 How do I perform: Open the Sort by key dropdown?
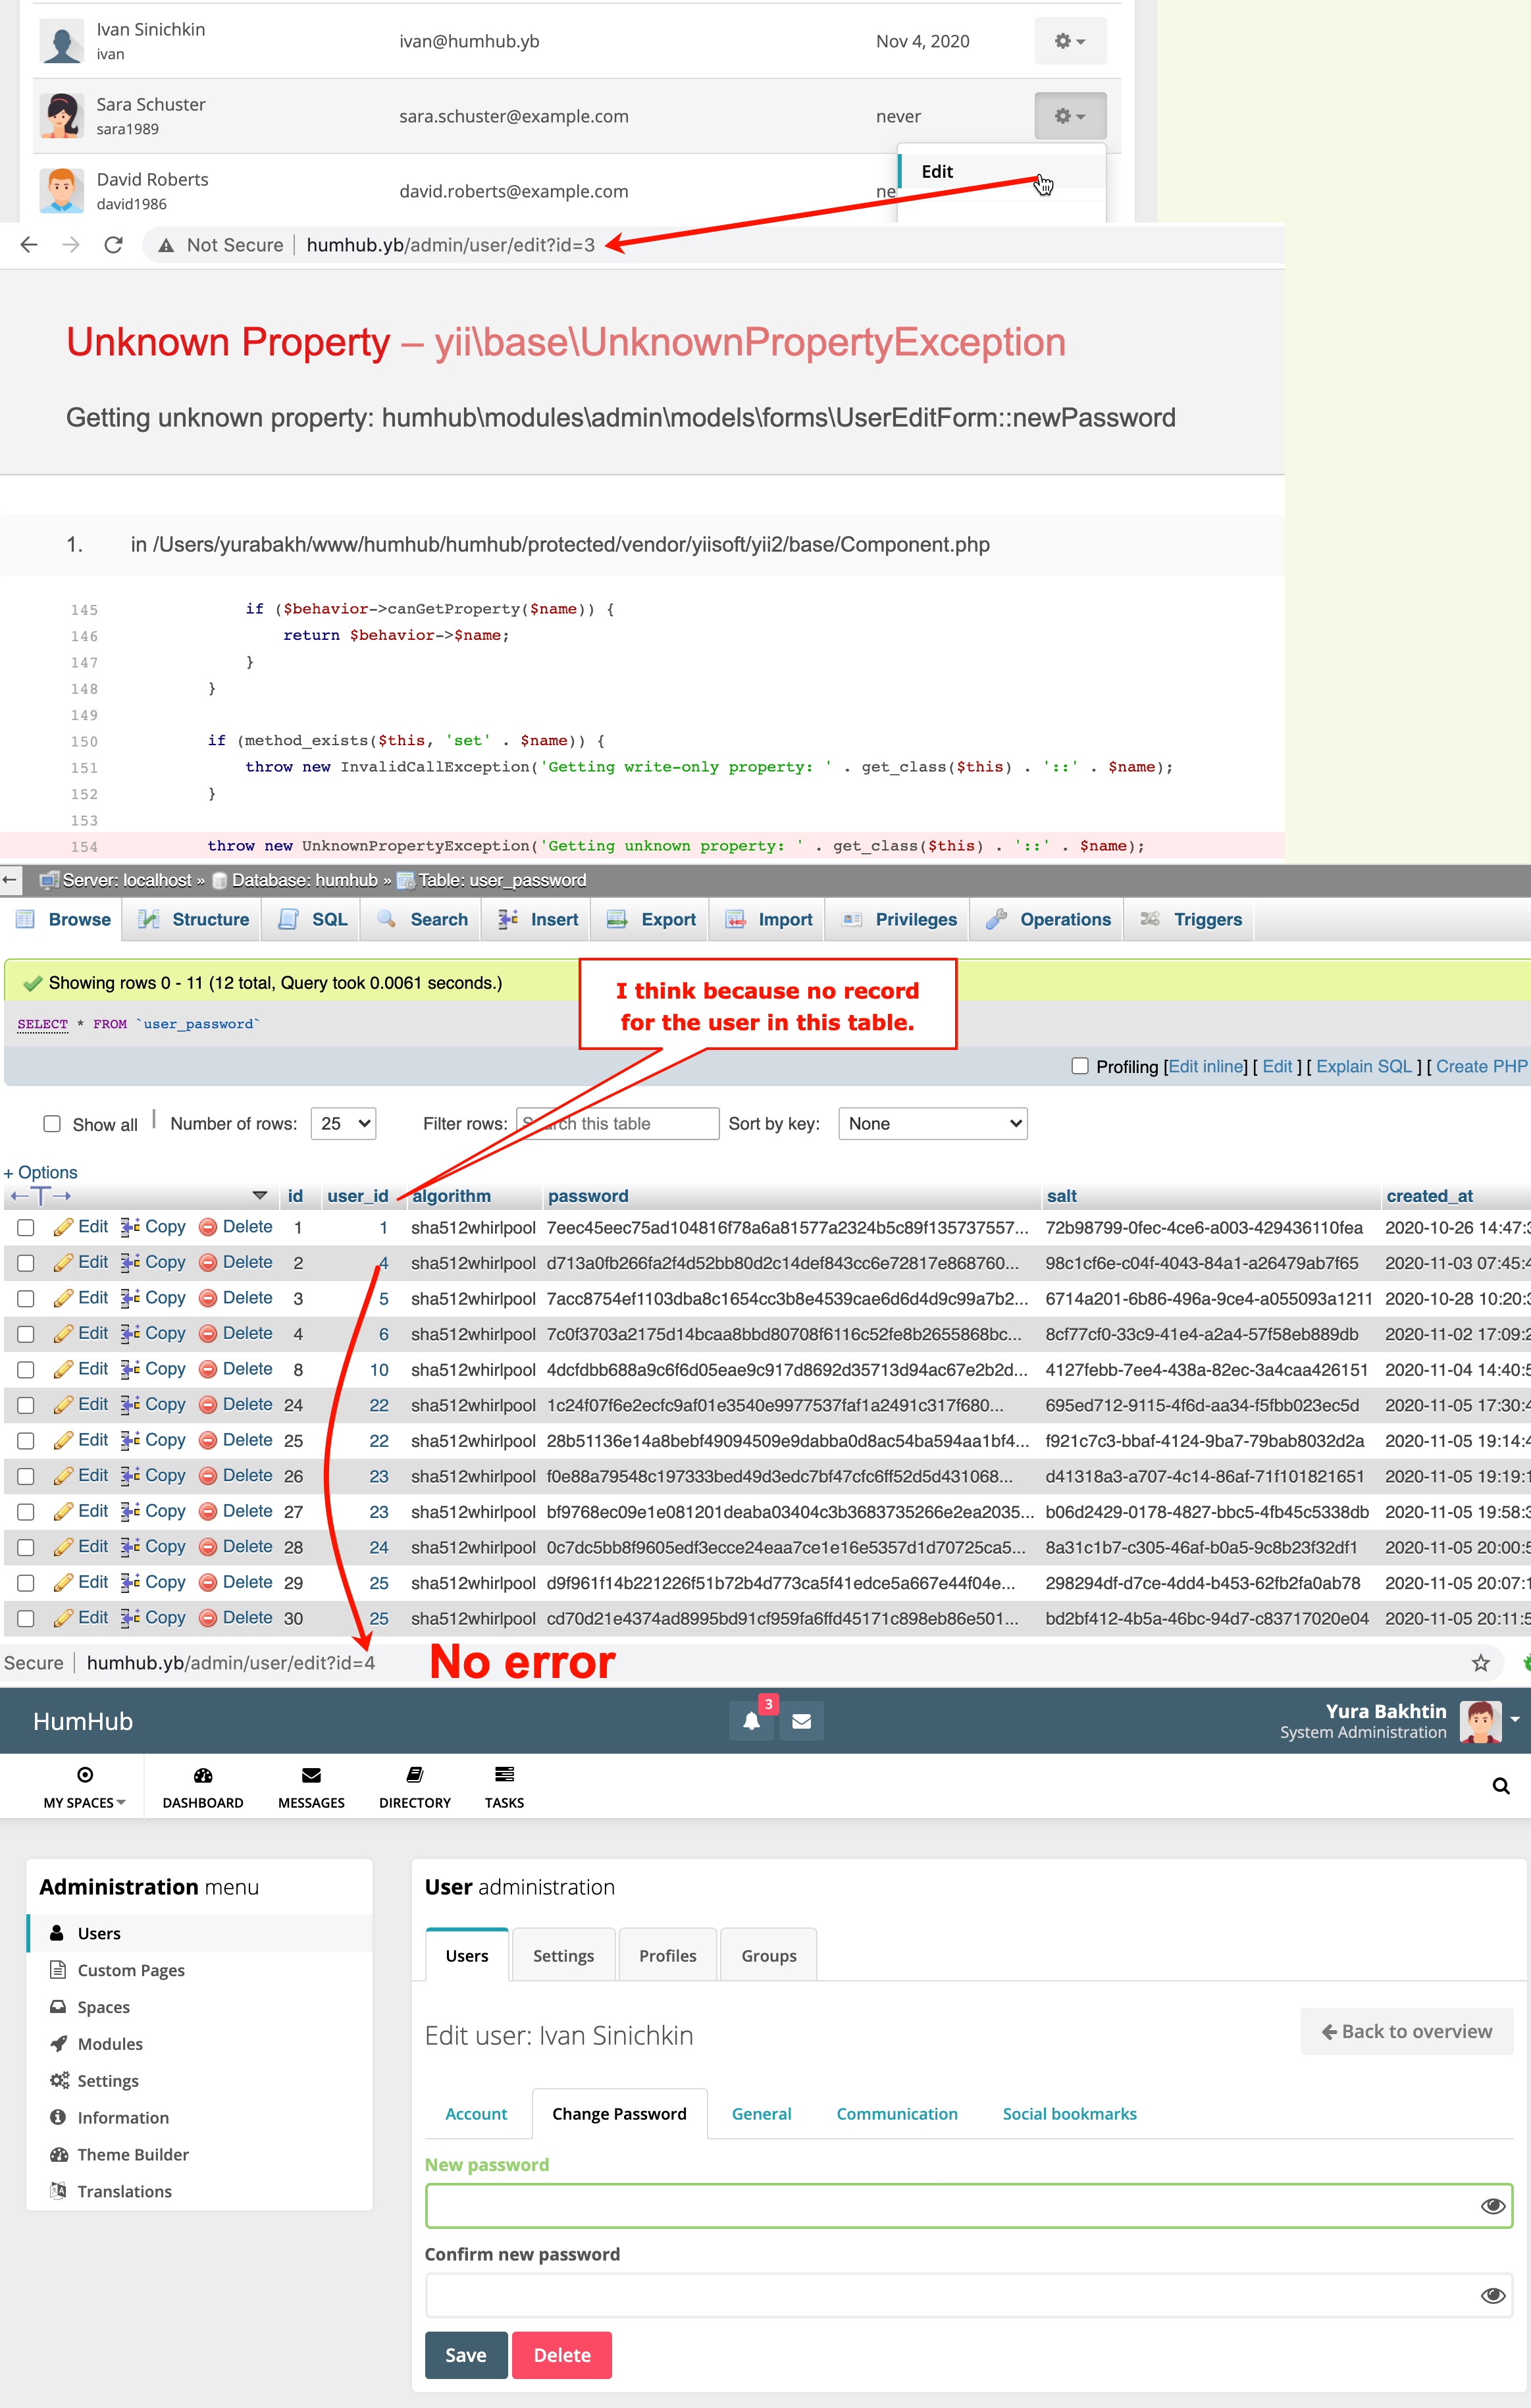931,1123
